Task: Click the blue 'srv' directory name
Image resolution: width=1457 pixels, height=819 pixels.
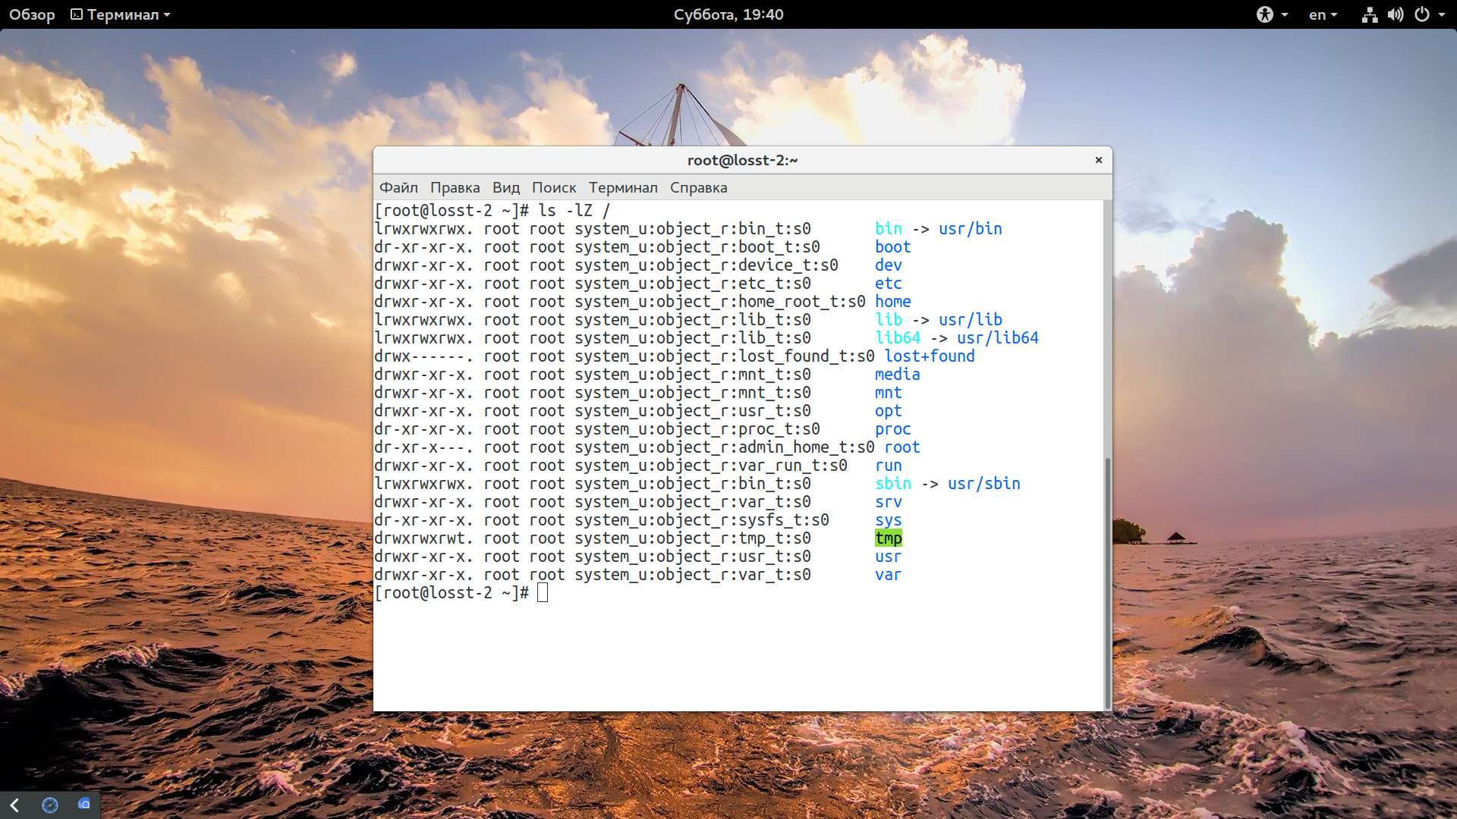Action: (x=889, y=502)
